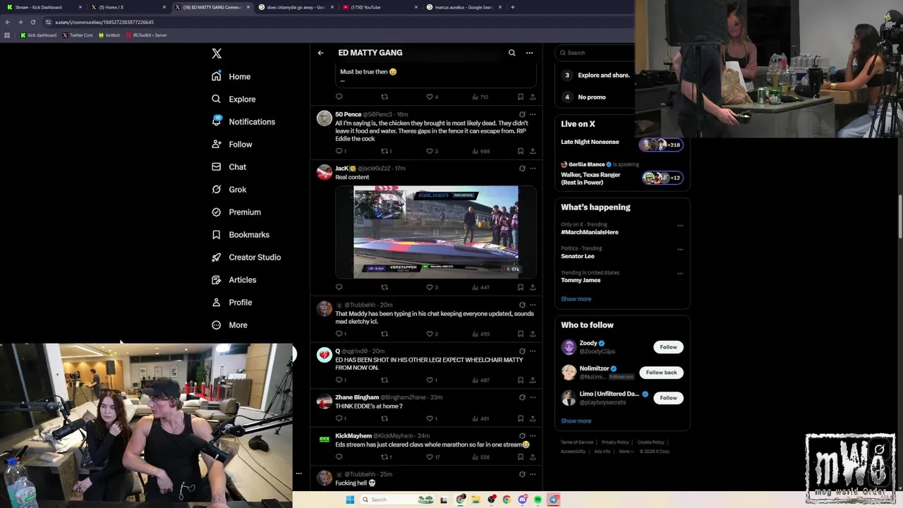Open Grok in the X sidebar

(229, 189)
